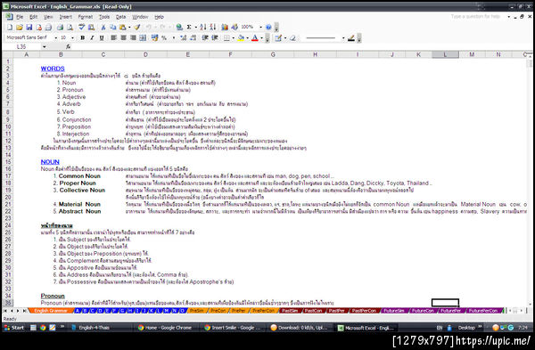Switch to the FuturePerCon sheet tab
This screenshot has height=350, width=535.
point(483,311)
